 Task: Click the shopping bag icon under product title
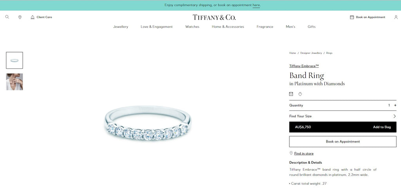point(291,94)
